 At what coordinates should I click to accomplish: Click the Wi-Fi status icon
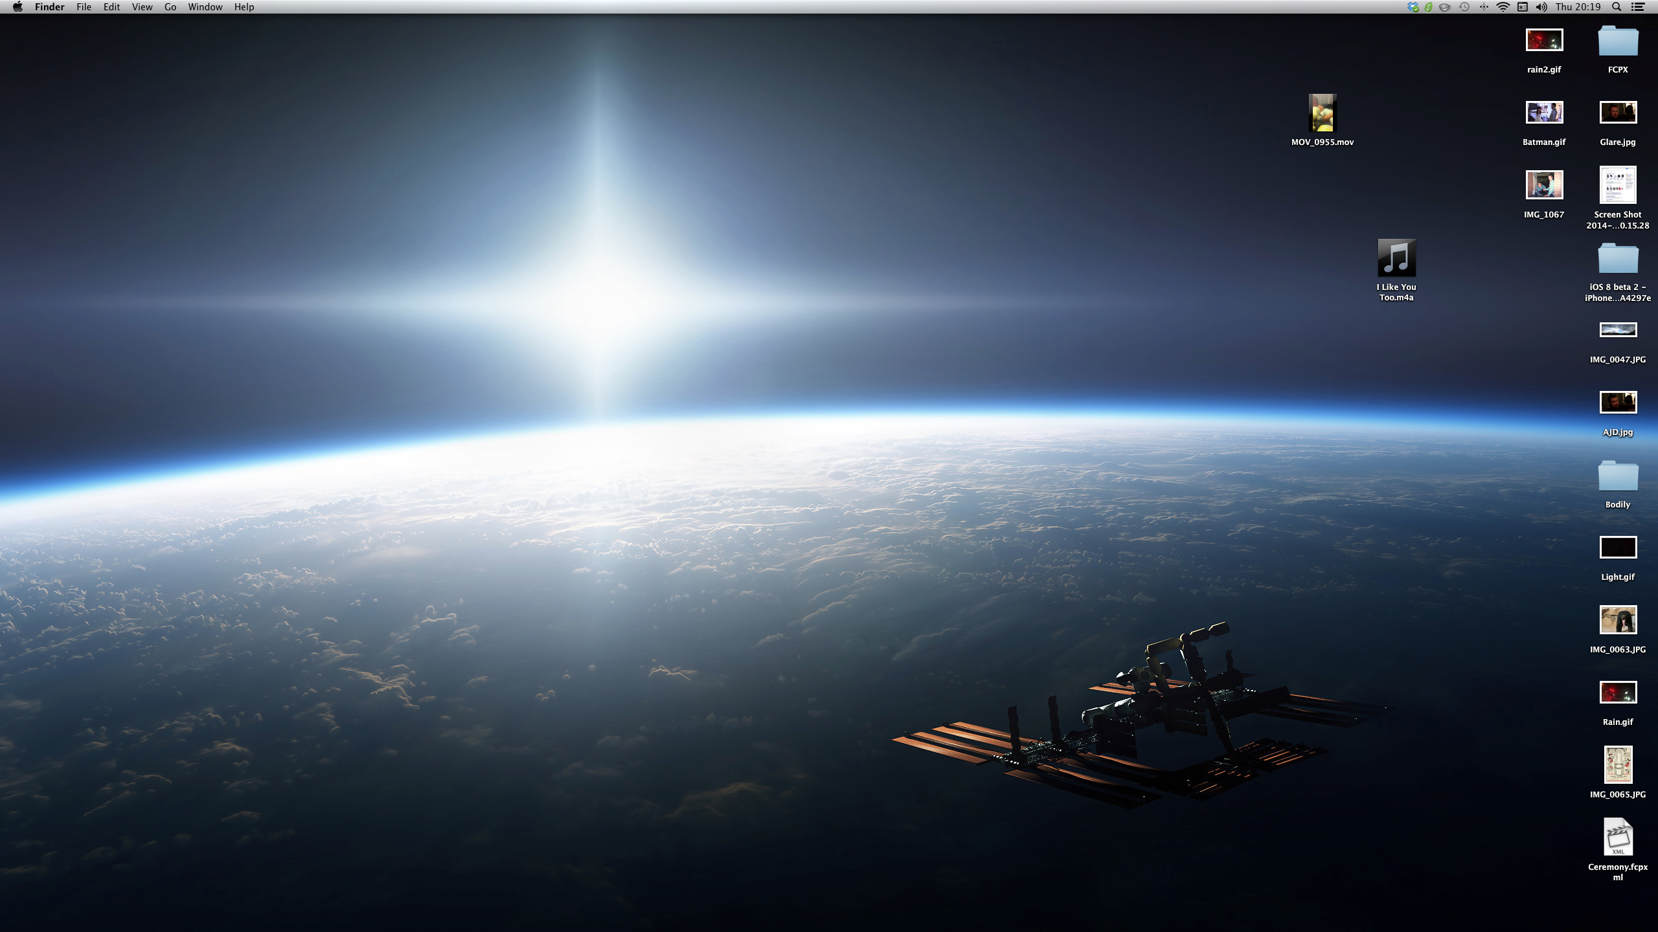[1503, 7]
